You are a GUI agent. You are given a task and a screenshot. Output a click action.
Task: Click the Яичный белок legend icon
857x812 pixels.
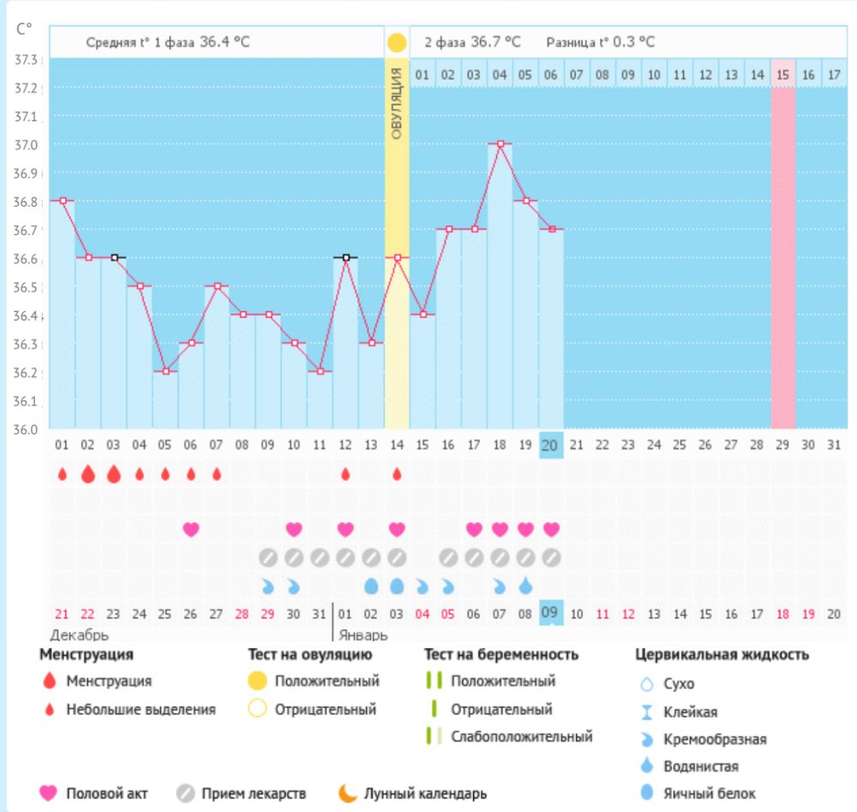(646, 792)
